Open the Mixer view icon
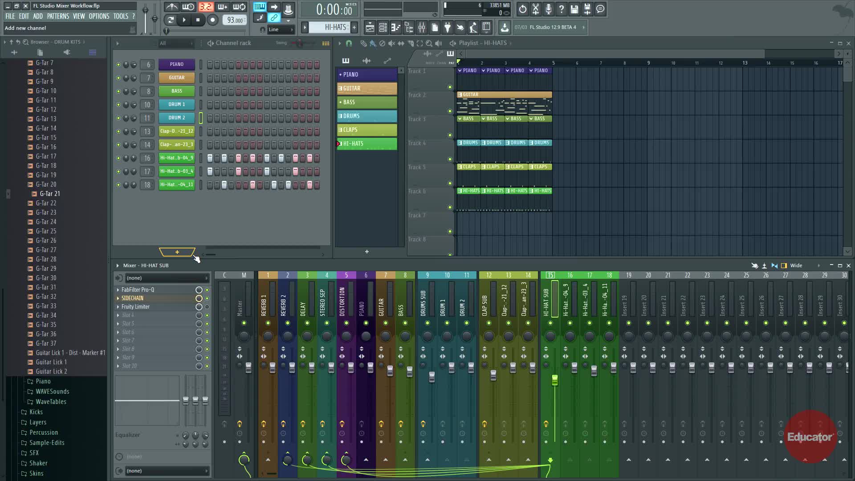Screen dimensions: 855x481 (x=421, y=28)
